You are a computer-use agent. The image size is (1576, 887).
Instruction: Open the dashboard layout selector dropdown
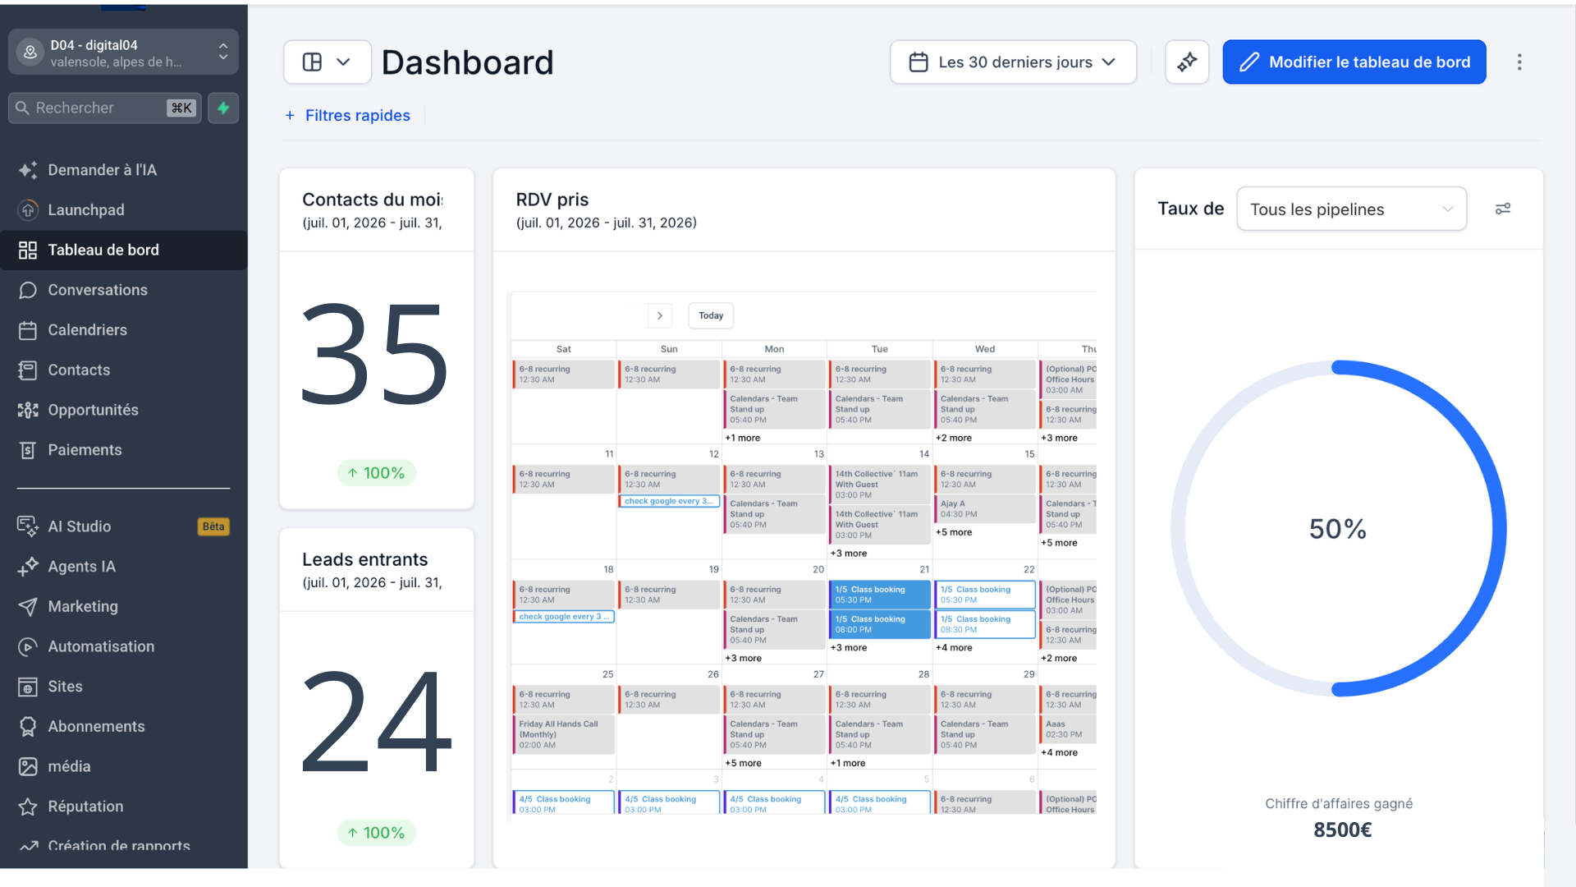click(328, 62)
